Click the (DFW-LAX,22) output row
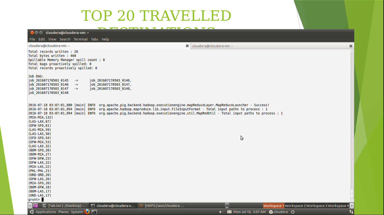Viewport: 384px width, 215px height. (x=40, y=163)
